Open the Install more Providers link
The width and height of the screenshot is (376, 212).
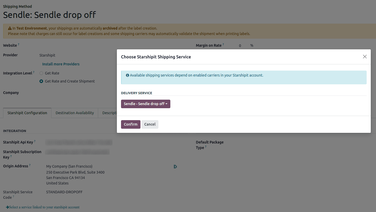(61, 64)
